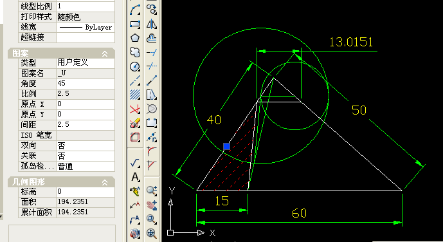Image resolution: width=443 pixels, height=242 pixels.
Task: Activate Zoom Extents tool
Action: pos(152,233)
